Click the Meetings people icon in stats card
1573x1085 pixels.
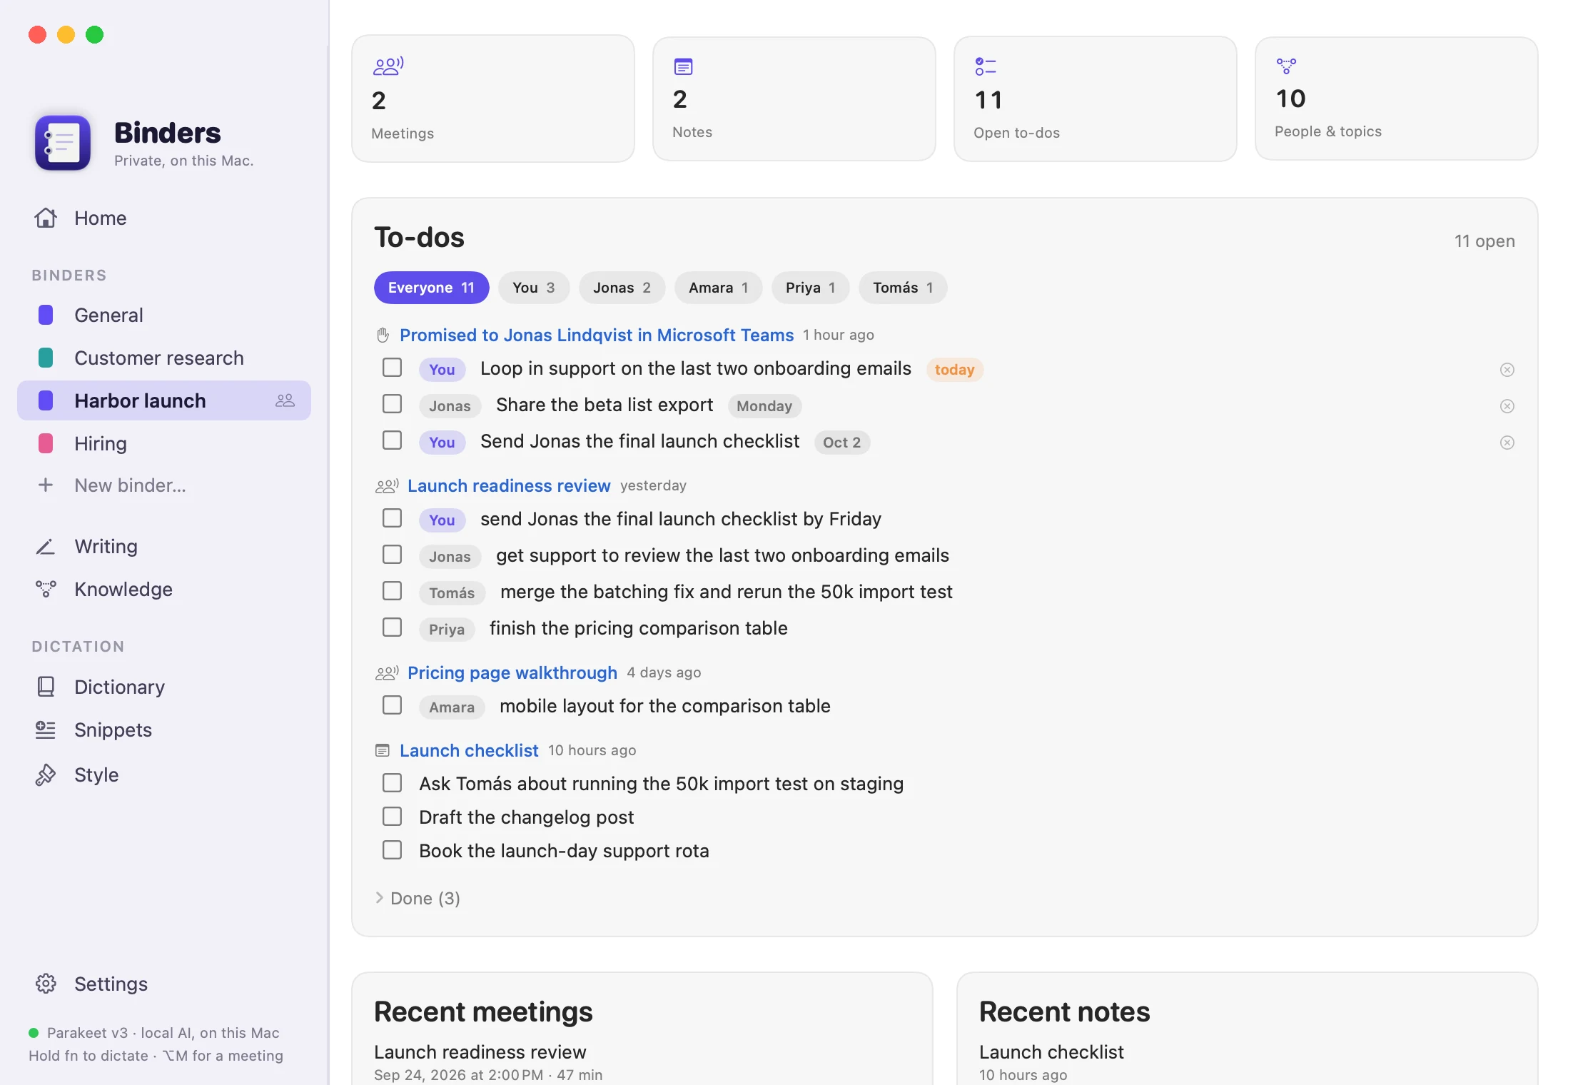388,66
